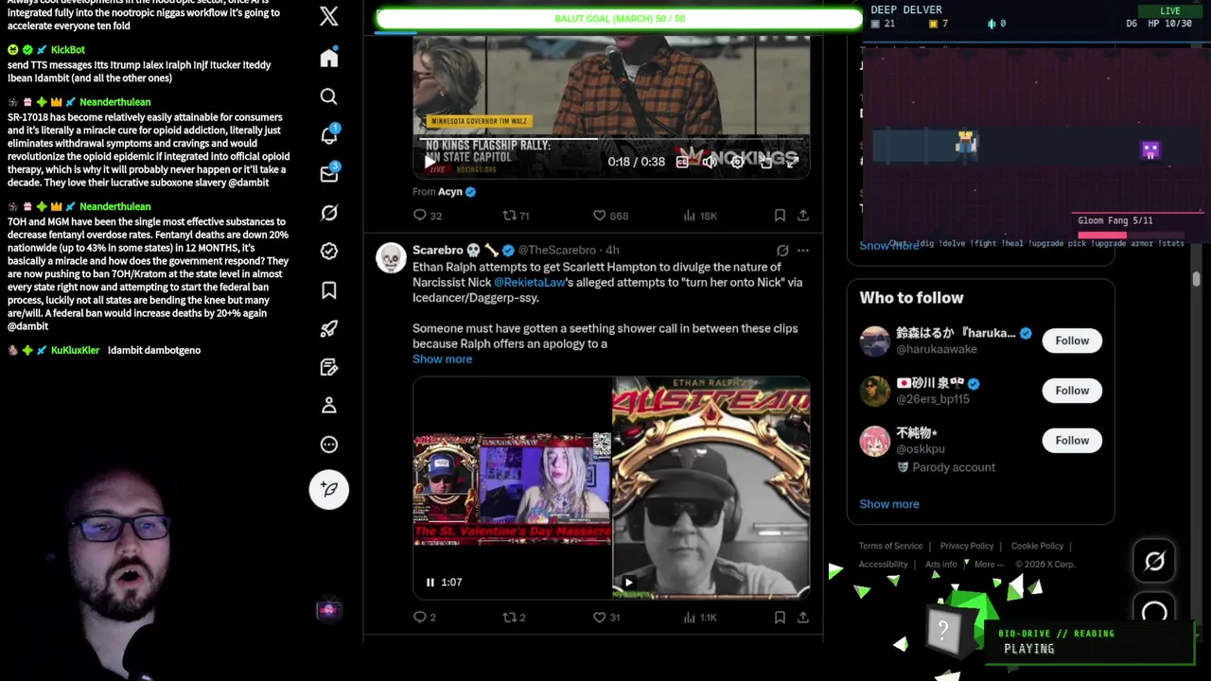This screenshot has width=1211, height=681.
Task: Expand trending list Show more above Who to follow
Action: (x=889, y=246)
